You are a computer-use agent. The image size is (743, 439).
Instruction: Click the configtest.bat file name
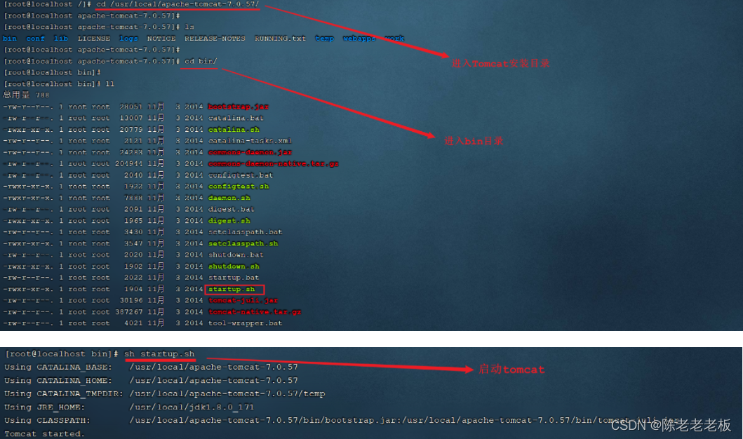tap(241, 175)
